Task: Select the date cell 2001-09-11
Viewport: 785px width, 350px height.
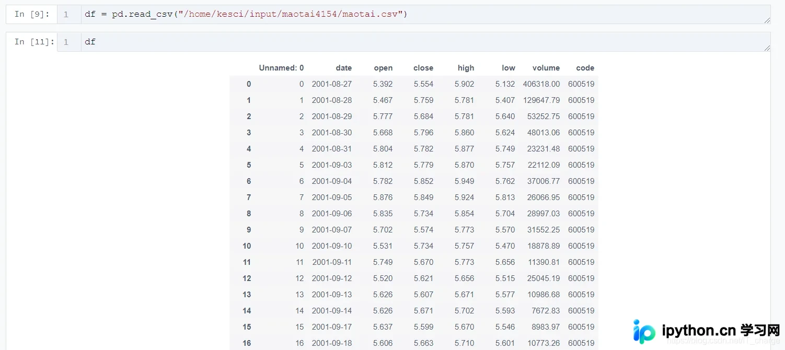Action: tap(332, 262)
